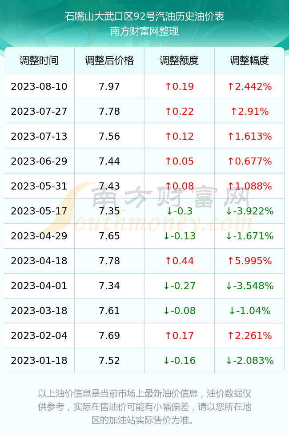This screenshot has height=436, width=289.
Task: Select the 2023-07-27 date cell
Action: click(39, 112)
